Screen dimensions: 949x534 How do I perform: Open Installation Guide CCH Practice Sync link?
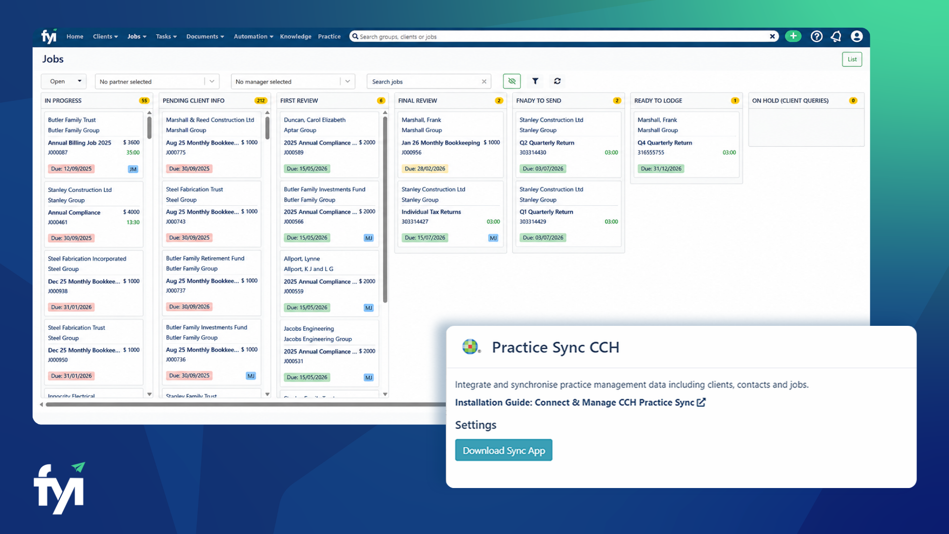coord(574,402)
